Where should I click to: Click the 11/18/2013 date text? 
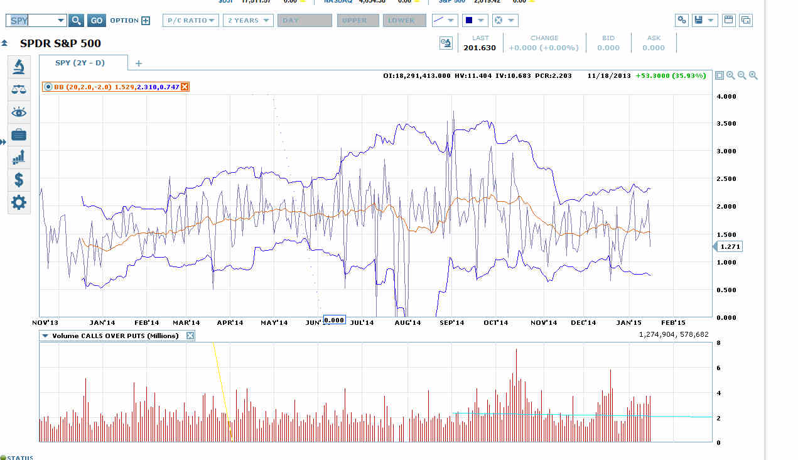[x=609, y=75]
